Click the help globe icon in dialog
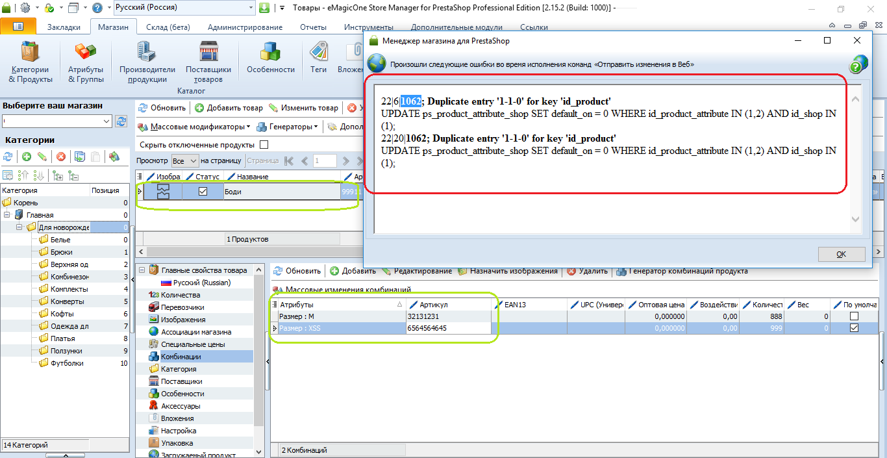Screen dimensions: 887x458 click(x=859, y=64)
